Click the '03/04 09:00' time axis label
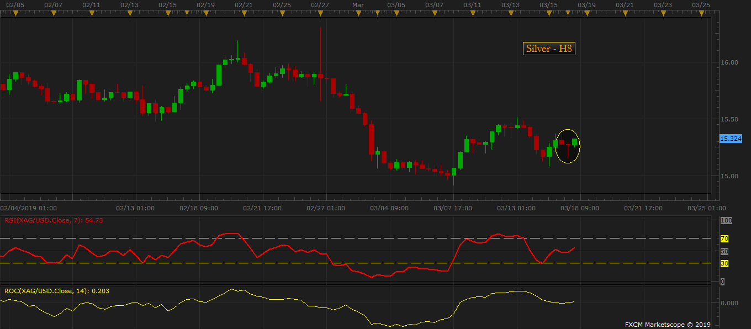Image resolution: width=751 pixels, height=329 pixels. pyautogui.click(x=389, y=208)
